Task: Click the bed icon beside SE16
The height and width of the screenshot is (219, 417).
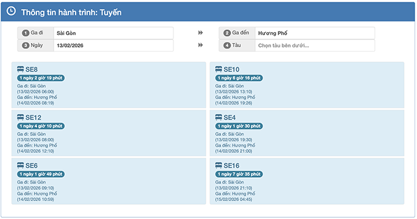Action: click(219, 165)
